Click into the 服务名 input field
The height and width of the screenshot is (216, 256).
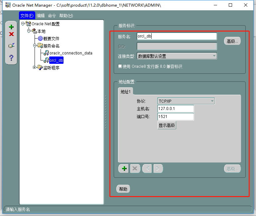[177, 36]
